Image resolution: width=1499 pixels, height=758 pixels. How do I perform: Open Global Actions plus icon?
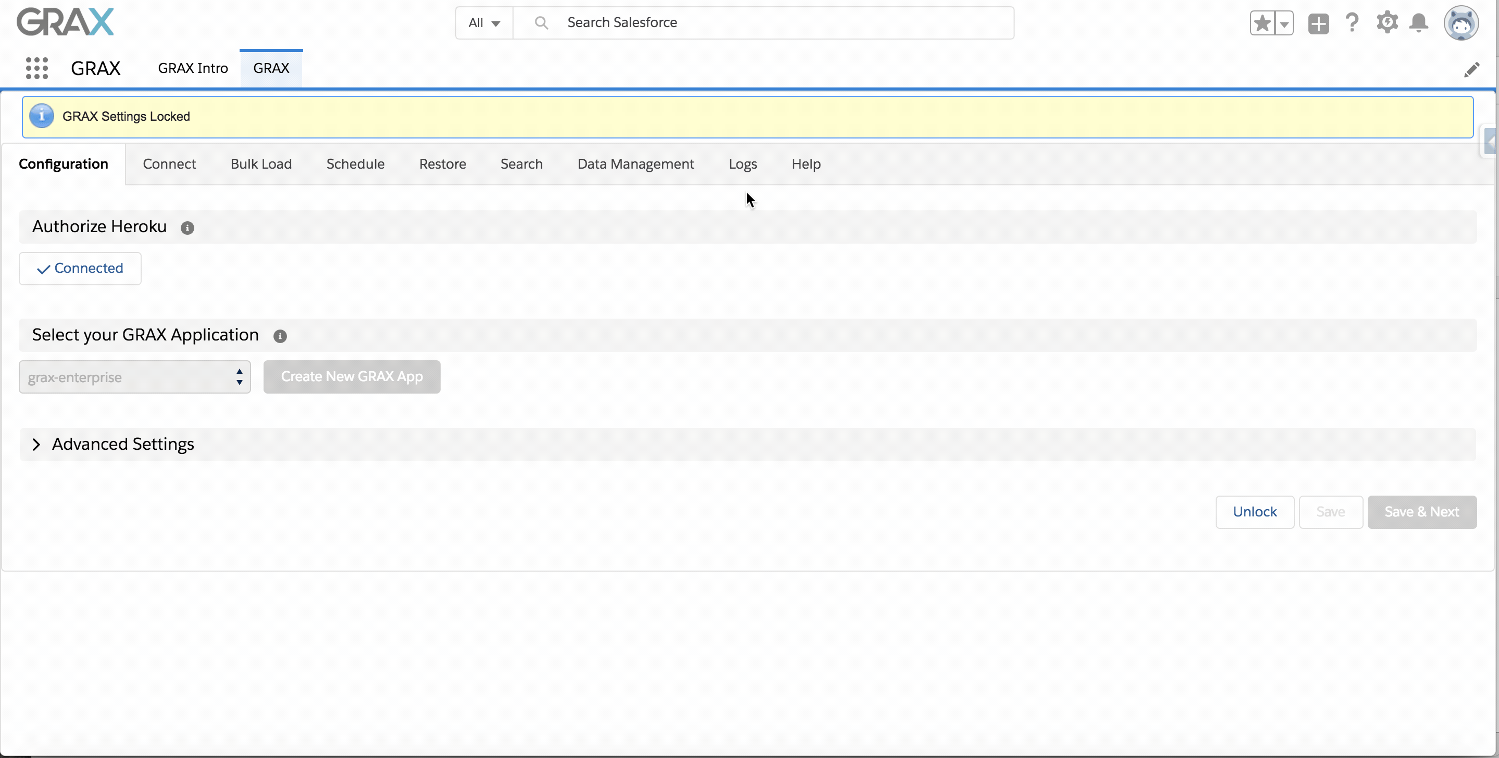coord(1318,24)
